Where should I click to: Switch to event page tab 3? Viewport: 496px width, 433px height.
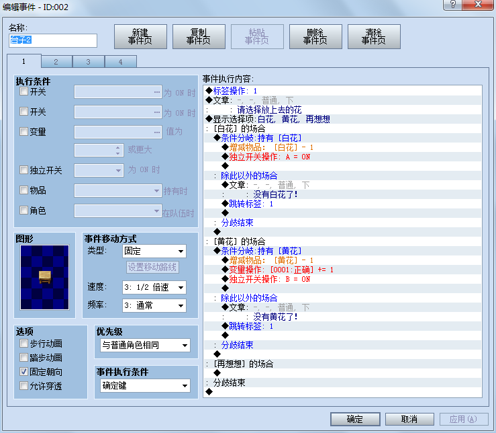click(x=88, y=62)
